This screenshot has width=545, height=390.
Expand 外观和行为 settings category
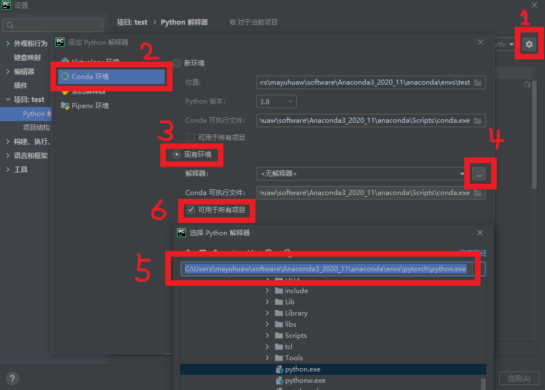pyautogui.click(x=8, y=44)
